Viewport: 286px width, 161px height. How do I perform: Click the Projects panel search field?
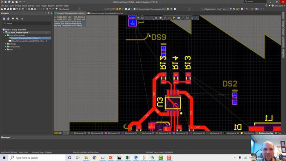coord(27,24)
